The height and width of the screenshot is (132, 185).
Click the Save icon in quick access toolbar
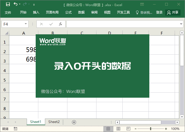[x=8, y=4]
